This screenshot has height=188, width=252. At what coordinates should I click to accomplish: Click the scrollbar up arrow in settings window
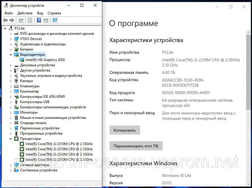pos(248,33)
